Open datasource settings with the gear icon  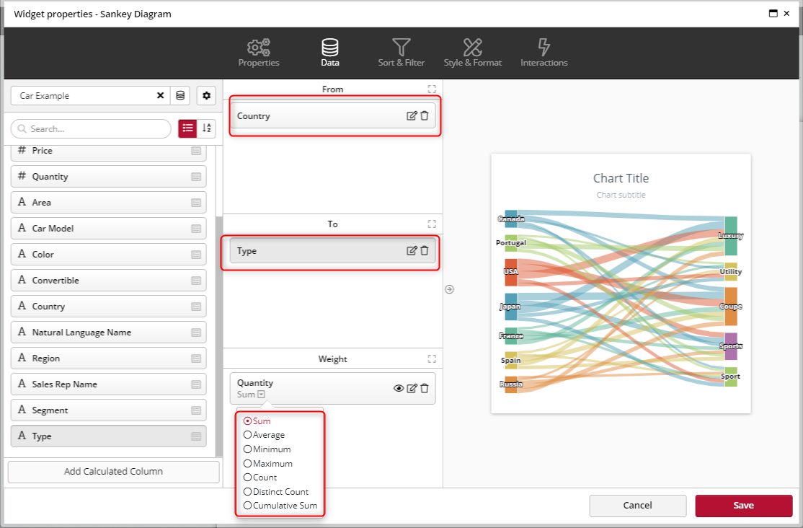(x=206, y=95)
